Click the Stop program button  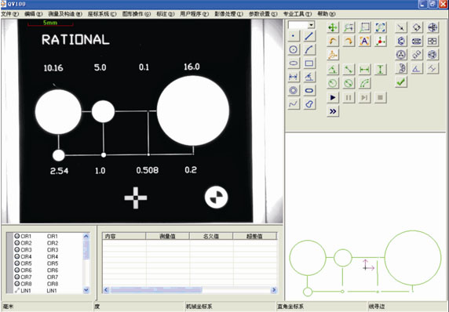click(x=380, y=97)
